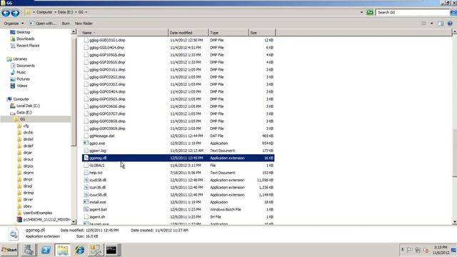Select Data (E:) in the tree
457x257 pixels.
[x=24, y=113]
